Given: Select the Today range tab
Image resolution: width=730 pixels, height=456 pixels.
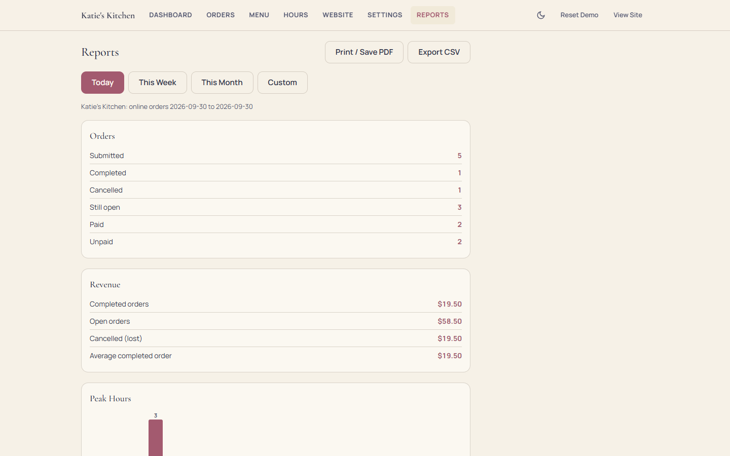Looking at the screenshot, I should pyautogui.click(x=102, y=83).
